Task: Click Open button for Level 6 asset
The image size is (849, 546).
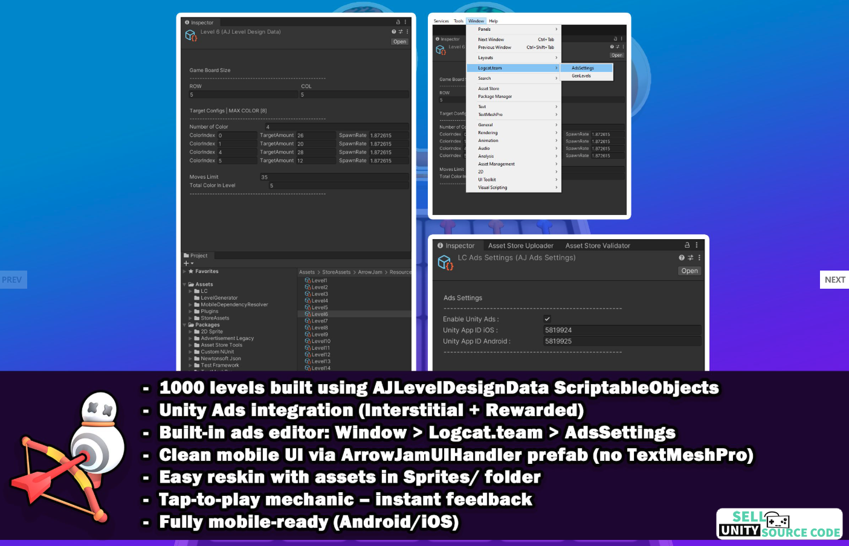Action: [400, 42]
